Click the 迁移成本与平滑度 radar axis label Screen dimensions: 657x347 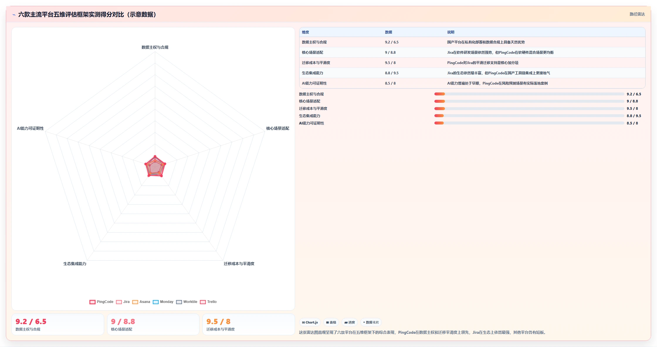click(239, 264)
